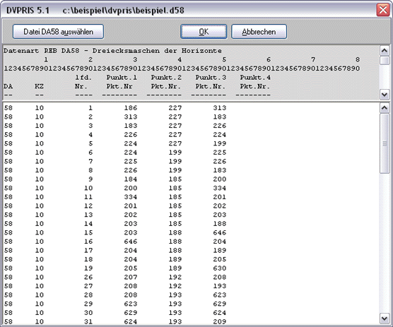Select value 313 in row 1
Viewport: 393px width, 327px height.
pyautogui.click(x=220, y=108)
